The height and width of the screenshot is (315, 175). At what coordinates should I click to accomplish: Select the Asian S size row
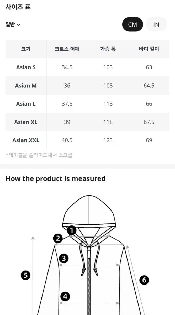click(x=26, y=67)
